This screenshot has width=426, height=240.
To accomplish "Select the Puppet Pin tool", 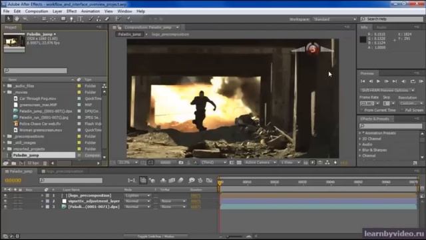I will [128, 19].
